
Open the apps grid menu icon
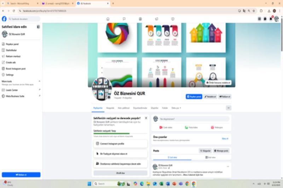260,19
